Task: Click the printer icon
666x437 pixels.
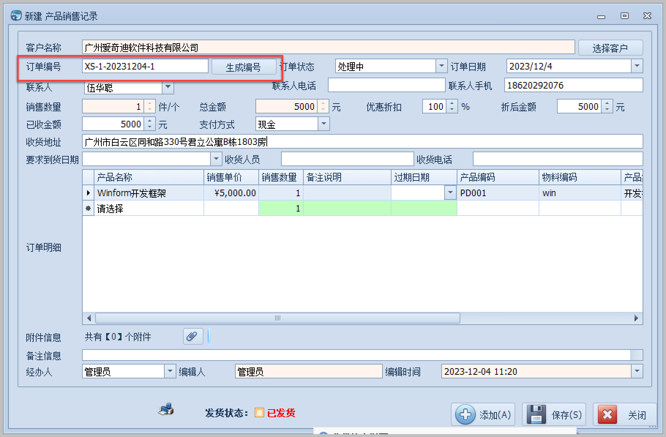Action: click(x=166, y=409)
